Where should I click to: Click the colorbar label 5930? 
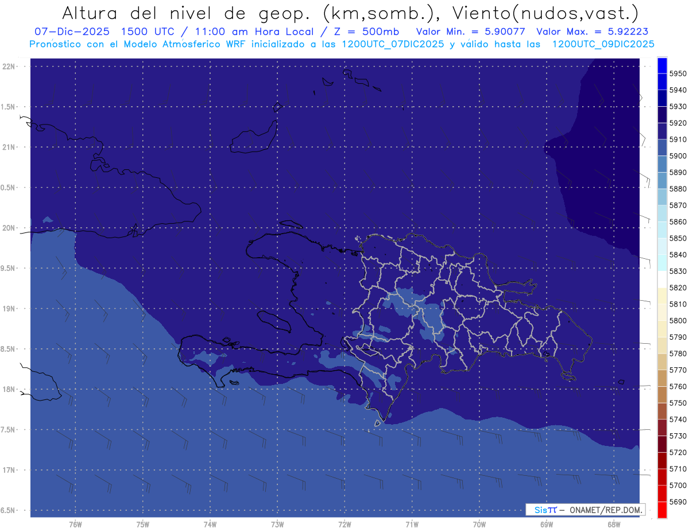click(x=678, y=107)
